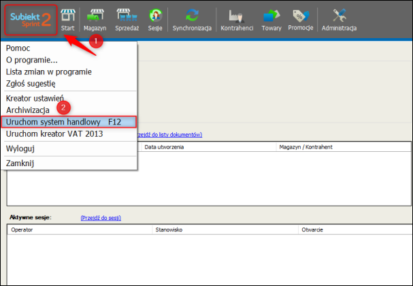This screenshot has height=286, width=413.
Task: Choose Wyloguj from the menu
Action: 69,148
